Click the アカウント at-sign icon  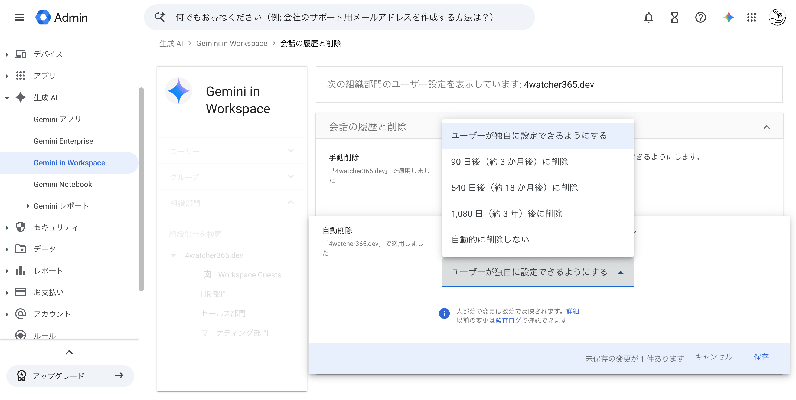(x=21, y=313)
